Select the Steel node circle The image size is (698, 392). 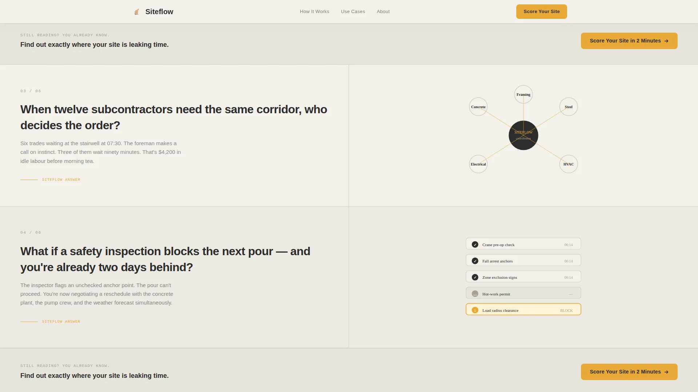click(x=569, y=107)
